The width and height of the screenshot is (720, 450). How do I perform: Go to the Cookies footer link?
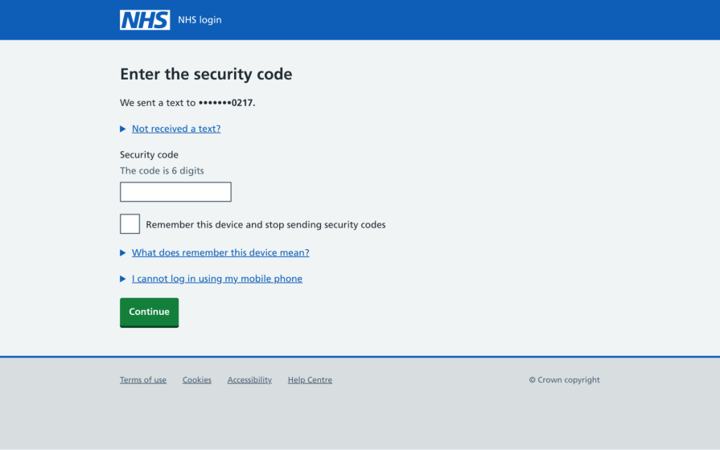click(197, 380)
